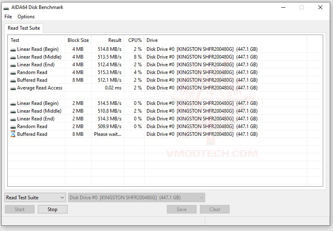Click the Random Read label in 509.9 MB/s row
The image size is (333, 231).
[32, 126]
